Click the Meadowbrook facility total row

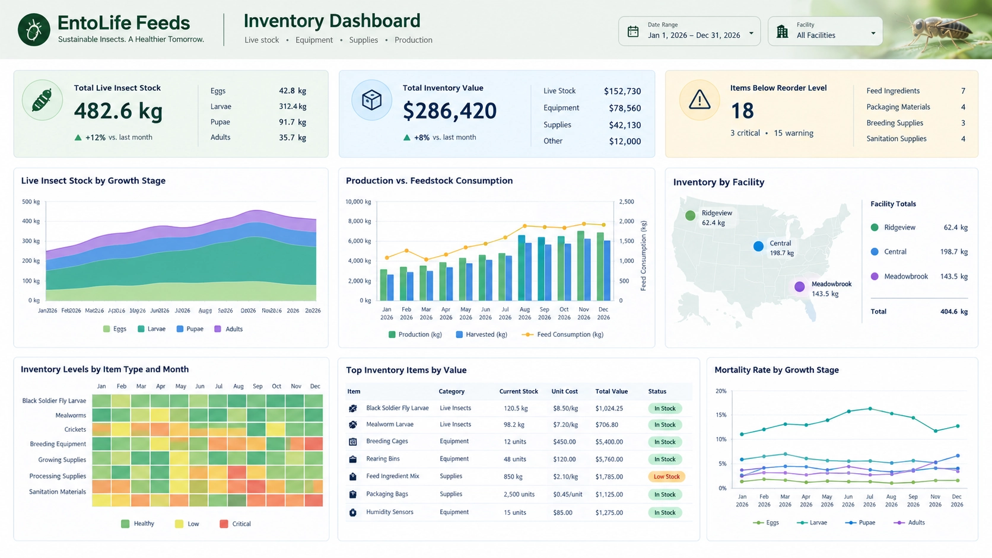click(919, 277)
